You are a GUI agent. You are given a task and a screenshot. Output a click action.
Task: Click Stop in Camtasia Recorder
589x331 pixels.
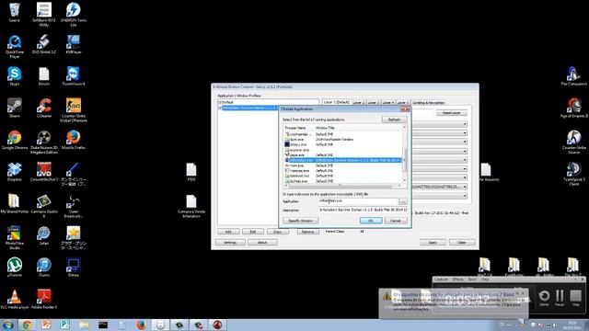click(x=575, y=298)
